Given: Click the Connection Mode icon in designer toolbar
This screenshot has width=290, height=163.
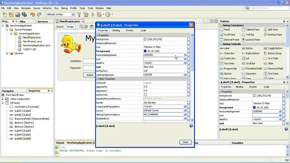Looking at the screenshot, I should (86, 27).
